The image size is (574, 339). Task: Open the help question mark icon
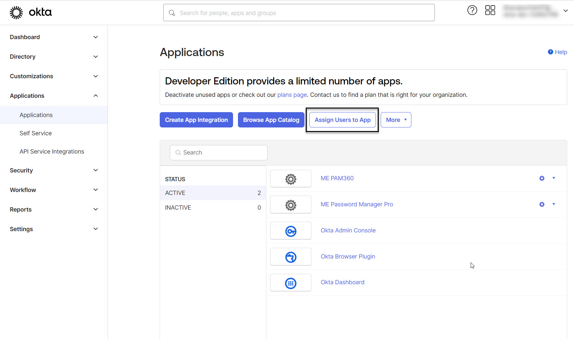click(x=472, y=10)
